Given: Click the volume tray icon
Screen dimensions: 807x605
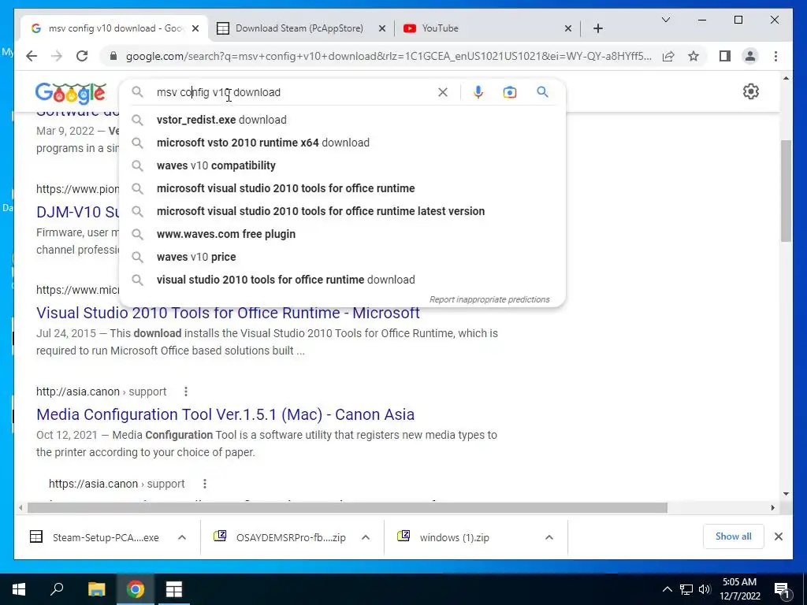Looking at the screenshot, I should click(x=705, y=589).
